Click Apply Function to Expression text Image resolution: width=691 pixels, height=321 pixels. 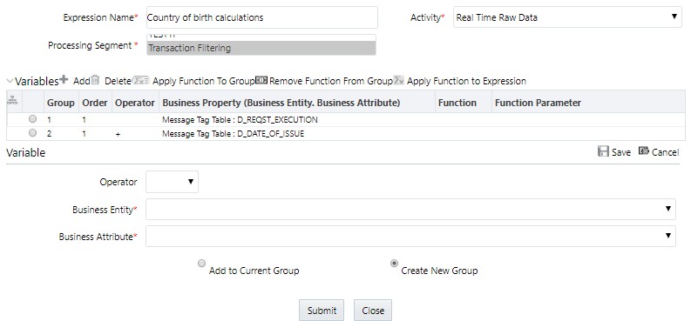point(466,82)
